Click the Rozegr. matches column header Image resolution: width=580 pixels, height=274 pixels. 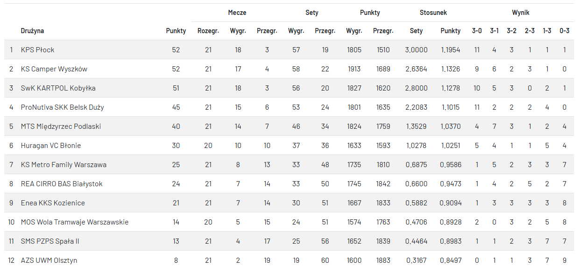pos(208,31)
